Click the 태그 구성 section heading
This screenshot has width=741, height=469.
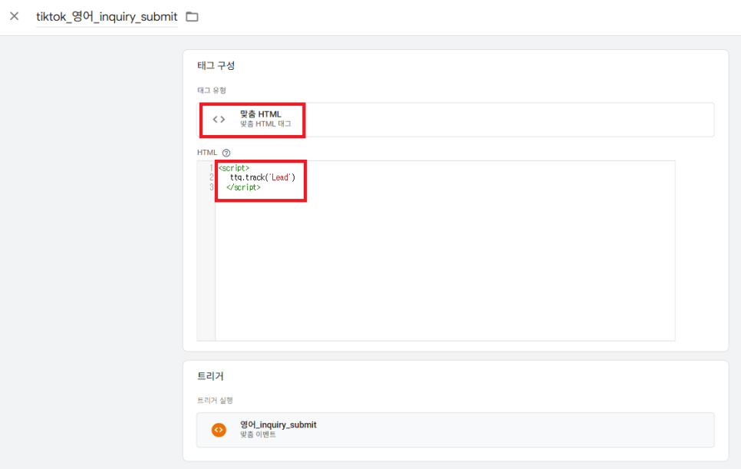[216, 66]
